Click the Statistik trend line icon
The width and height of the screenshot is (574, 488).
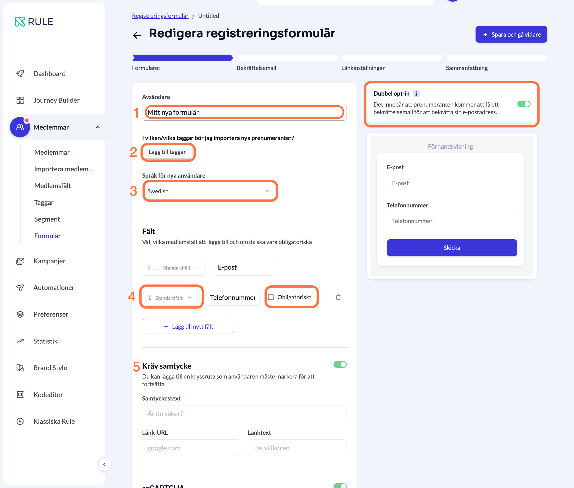click(20, 341)
